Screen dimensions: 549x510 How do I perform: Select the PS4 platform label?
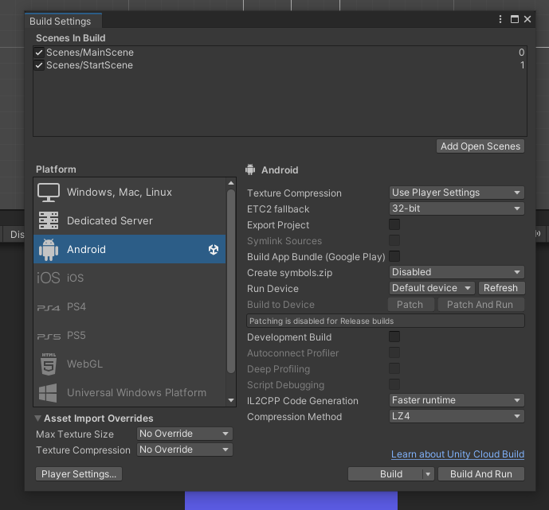coord(76,307)
